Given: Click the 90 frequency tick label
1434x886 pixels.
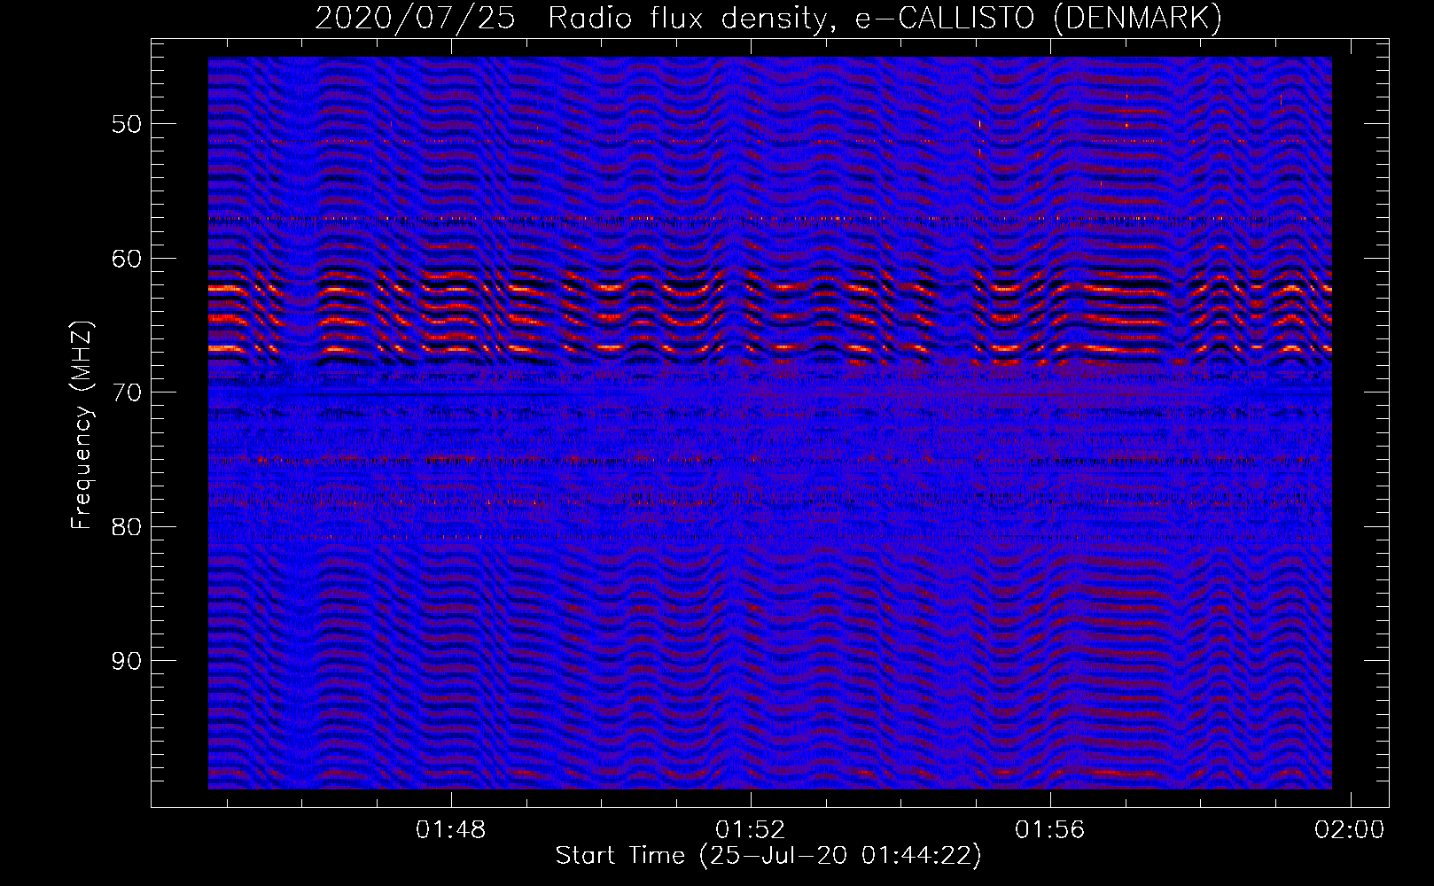Looking at the screenshot, I should point(127,661).
